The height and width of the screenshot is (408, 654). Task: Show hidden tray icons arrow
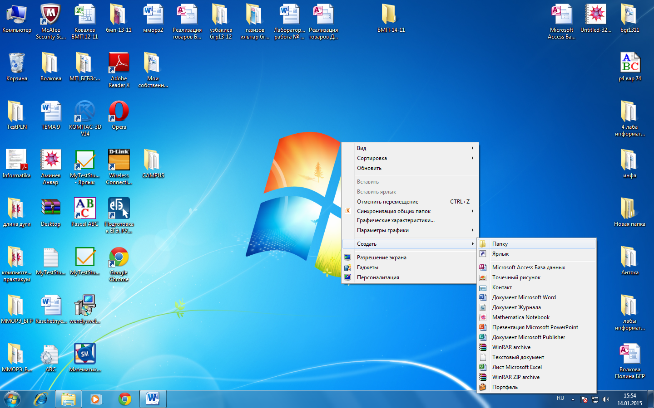573,399
